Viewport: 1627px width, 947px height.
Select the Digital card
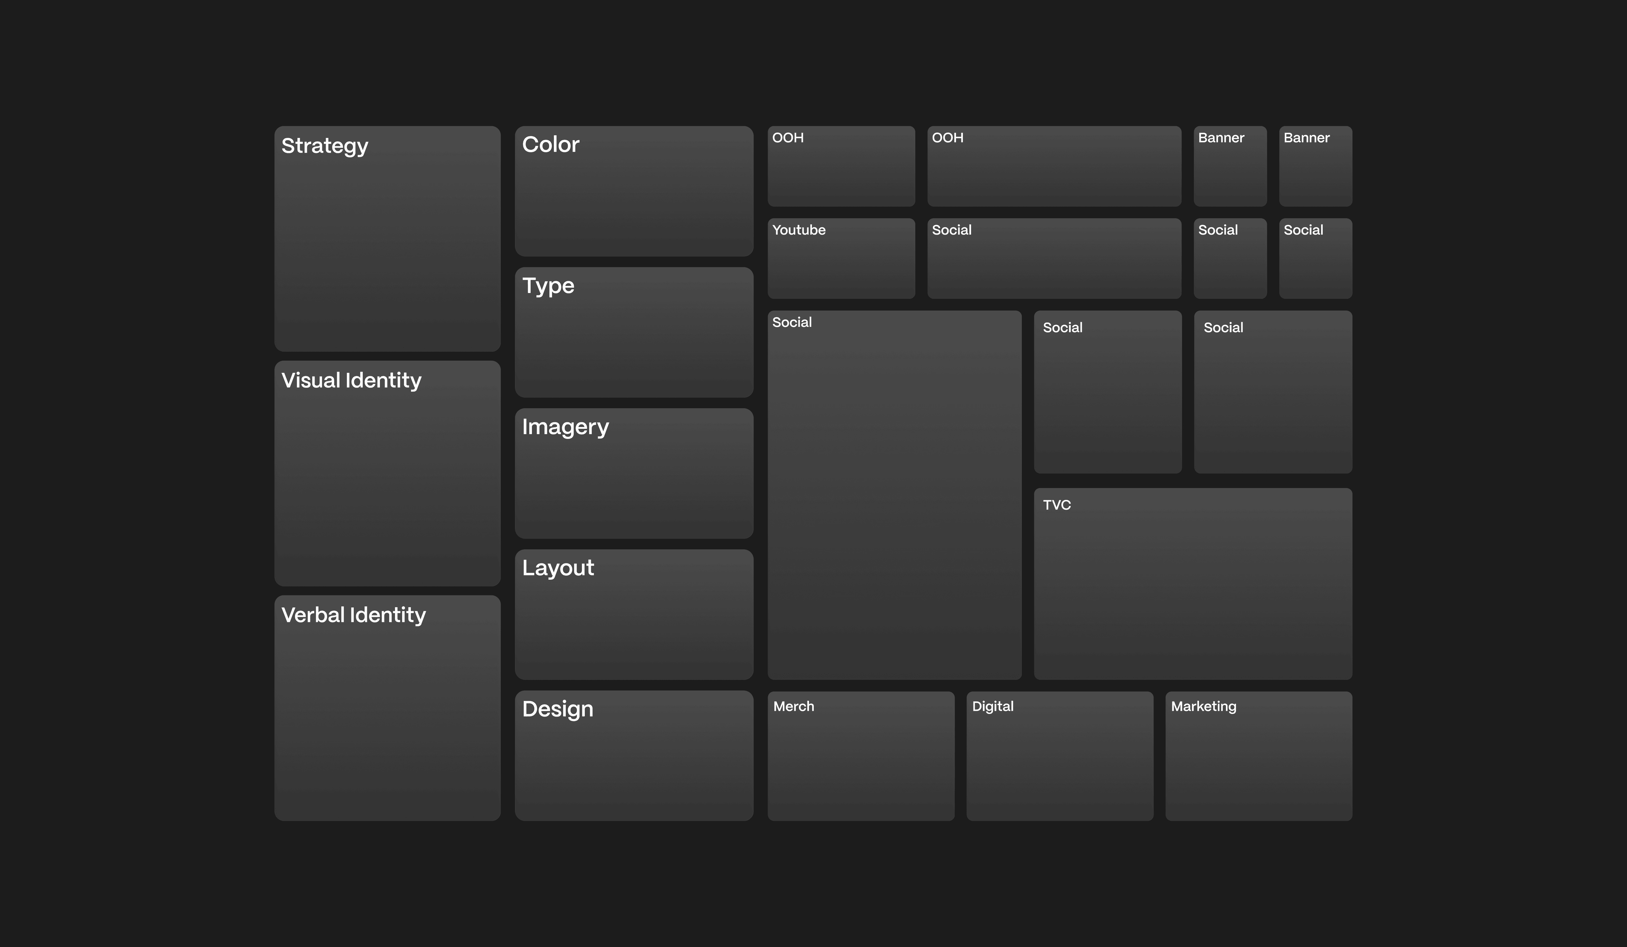pos(1059,756)
